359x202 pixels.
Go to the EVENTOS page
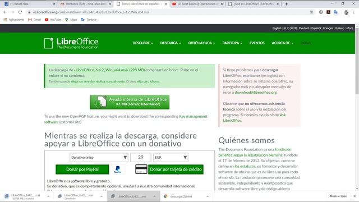[x=257, y=43]
